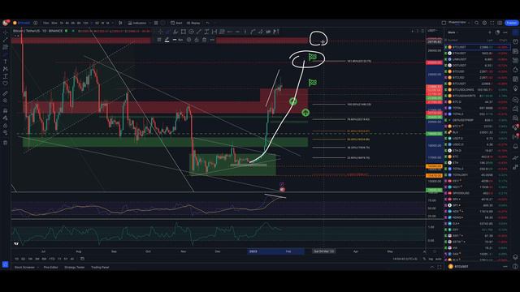Open the chart layout name dropdown
Screen dimensions: 520x292
pyautogui.click(x=459, y=23)
